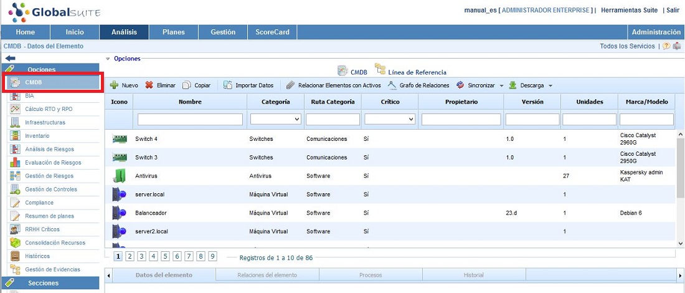Open the Grafo de Relaciones view
Viewport: 685px width, 293px height.
tap(418, 85)
